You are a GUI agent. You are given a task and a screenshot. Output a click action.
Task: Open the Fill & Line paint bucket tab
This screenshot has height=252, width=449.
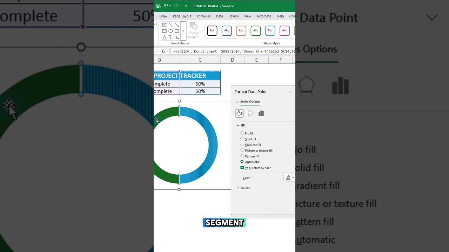click(239, 113)
